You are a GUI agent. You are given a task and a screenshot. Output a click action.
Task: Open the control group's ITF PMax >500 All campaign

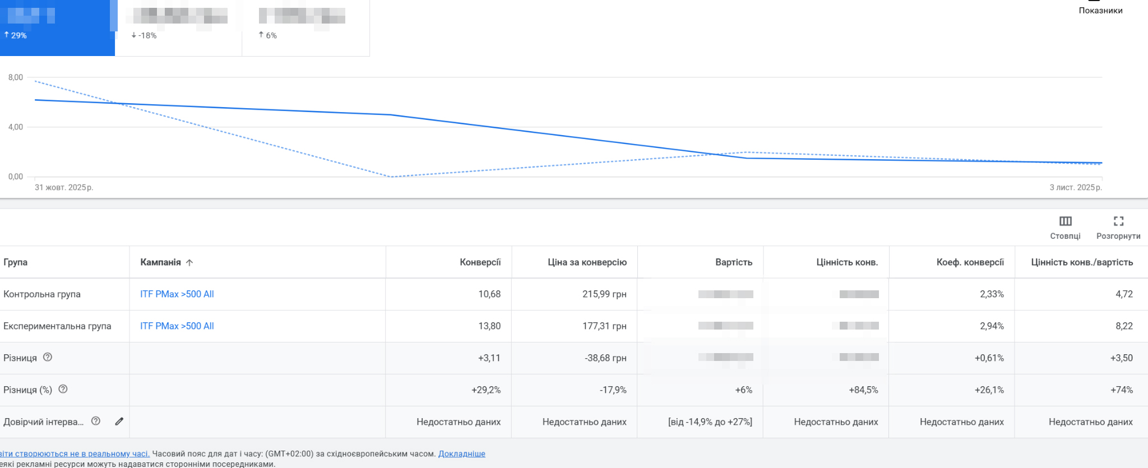click(177, 294)
